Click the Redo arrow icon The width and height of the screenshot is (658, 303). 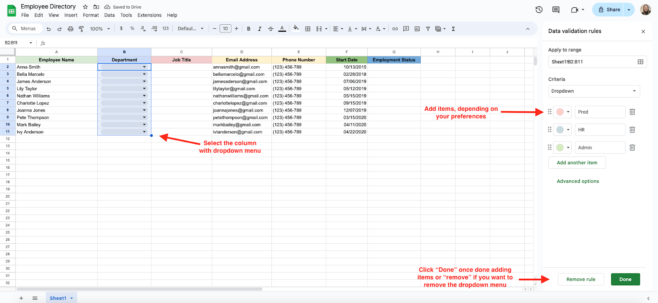click(60, 29)
